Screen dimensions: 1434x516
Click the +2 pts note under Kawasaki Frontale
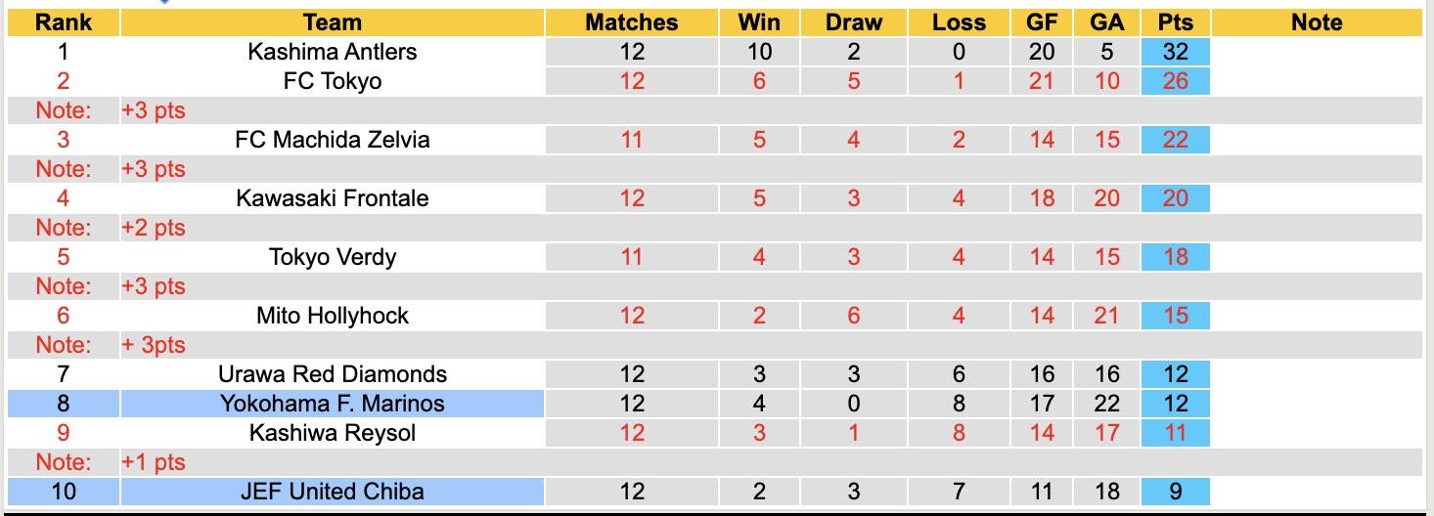pyautogui.click(x=154, y=228)
